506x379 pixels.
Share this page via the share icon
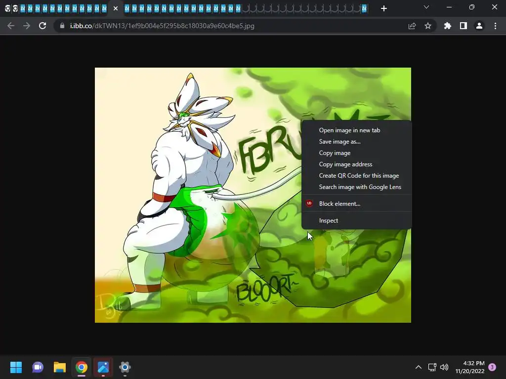click(412, 26)
